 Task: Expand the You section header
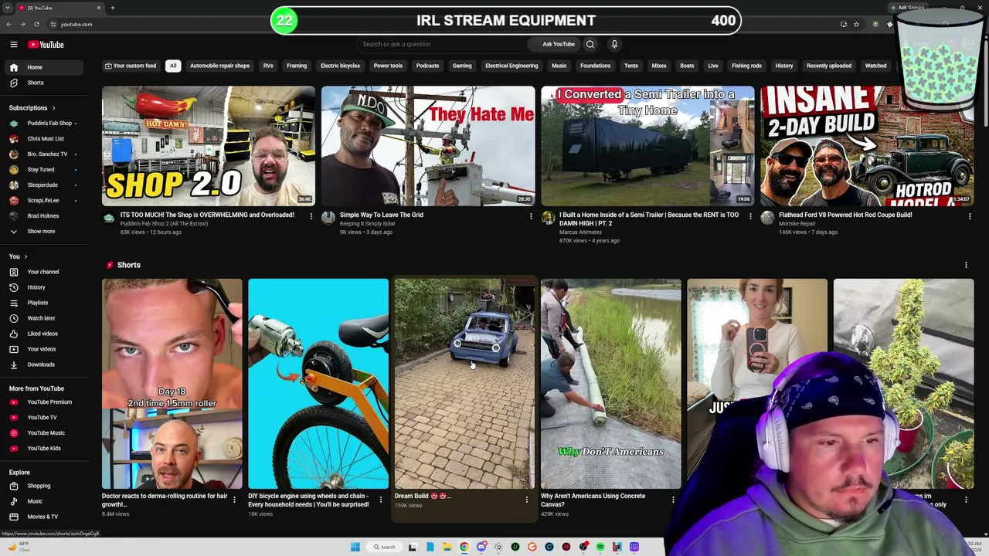coord(19,256)
